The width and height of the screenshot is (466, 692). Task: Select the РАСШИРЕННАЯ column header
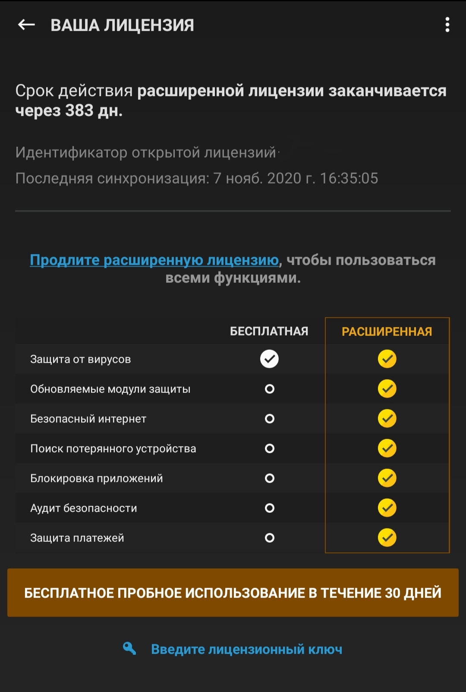tap(387, 332)
